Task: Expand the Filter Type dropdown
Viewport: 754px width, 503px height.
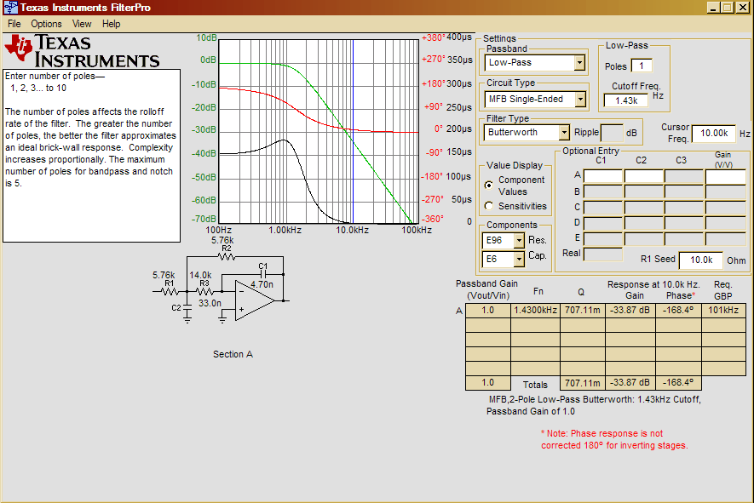Action: coord(564,132)
